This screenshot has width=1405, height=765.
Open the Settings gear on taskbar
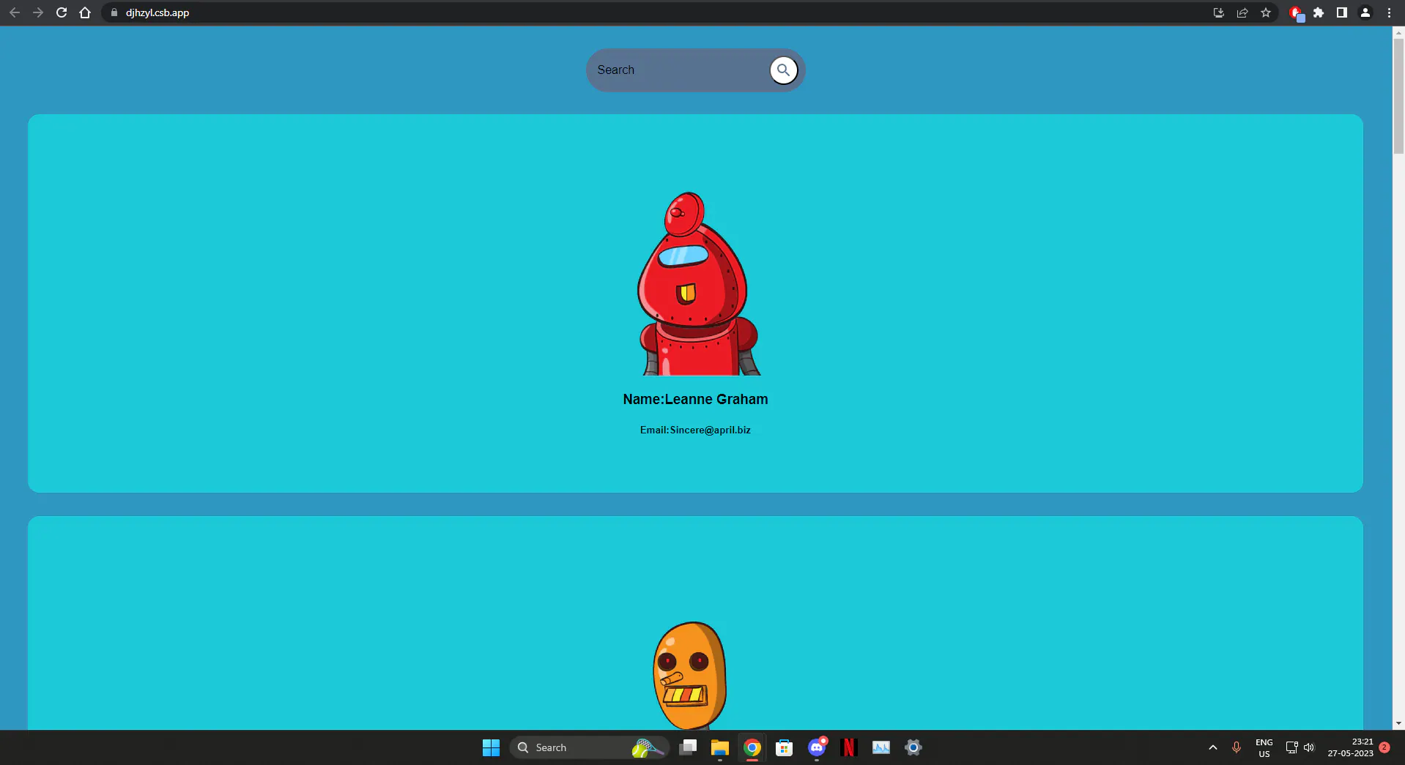tap(913, 747)
